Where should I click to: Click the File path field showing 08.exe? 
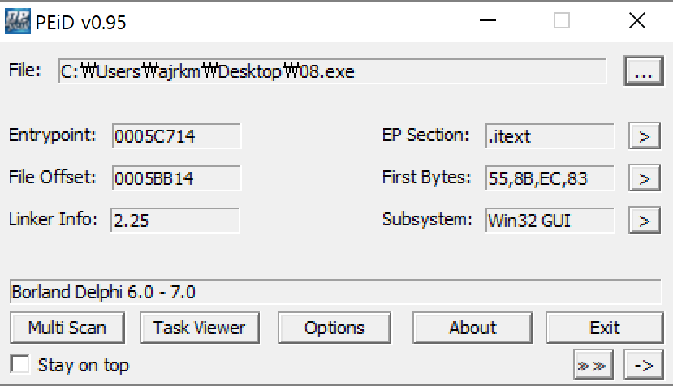point(332,71)
